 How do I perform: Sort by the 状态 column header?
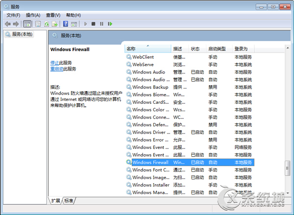pos(197,49)
